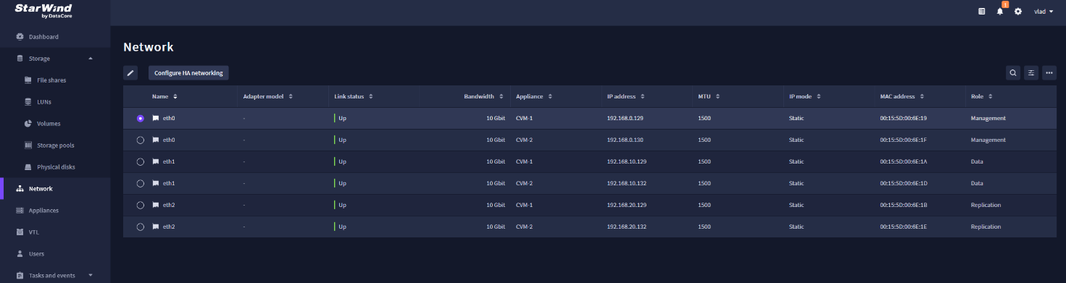Click the Network topology icon in sidebar
The image size is (1066, 283).
20,188
